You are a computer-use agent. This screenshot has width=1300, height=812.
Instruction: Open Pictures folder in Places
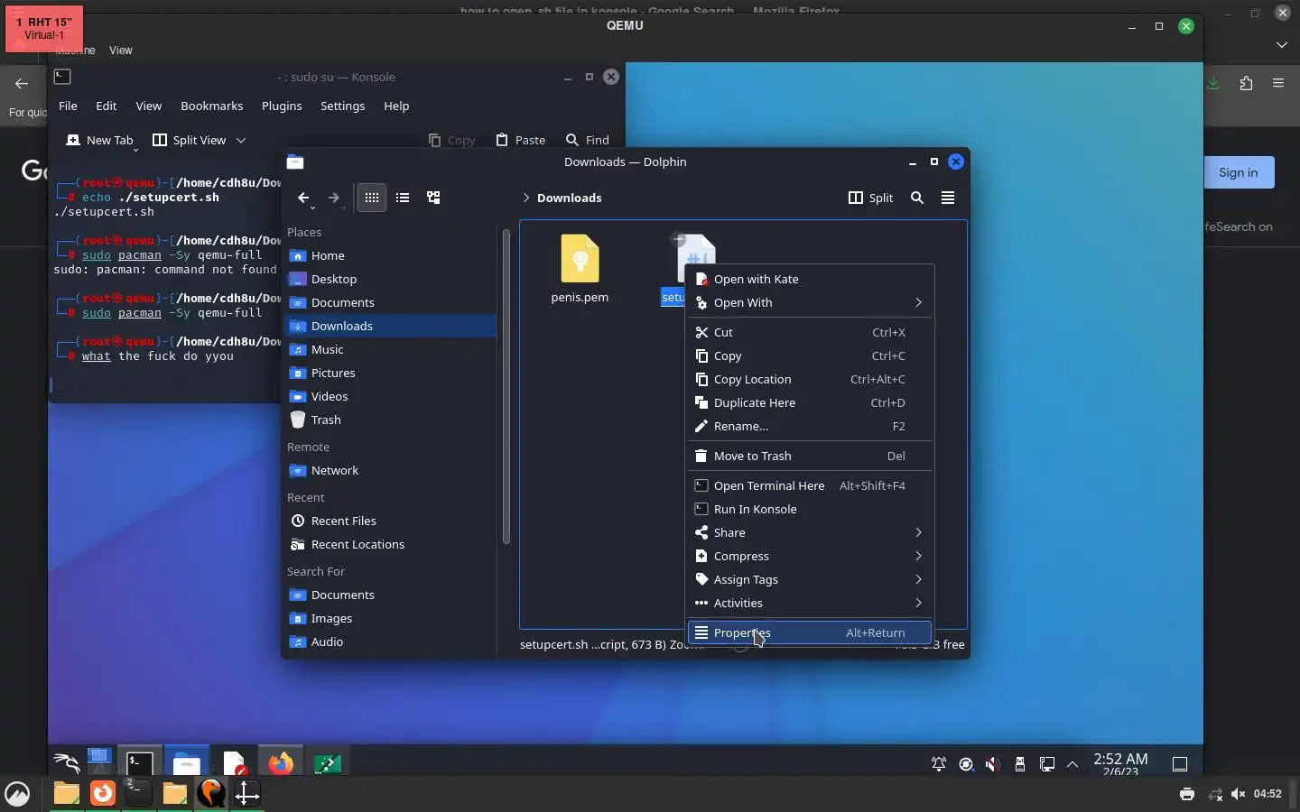click(x=391, y=373)
